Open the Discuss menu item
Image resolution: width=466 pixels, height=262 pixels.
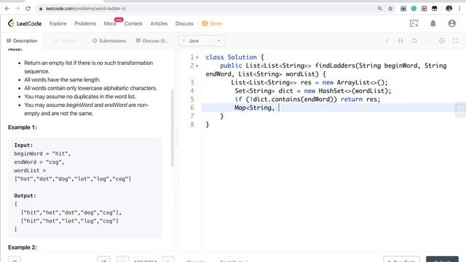tap(184, 23)
